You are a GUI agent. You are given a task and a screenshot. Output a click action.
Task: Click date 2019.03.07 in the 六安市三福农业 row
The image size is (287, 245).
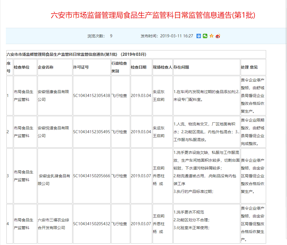pos(141,224)
